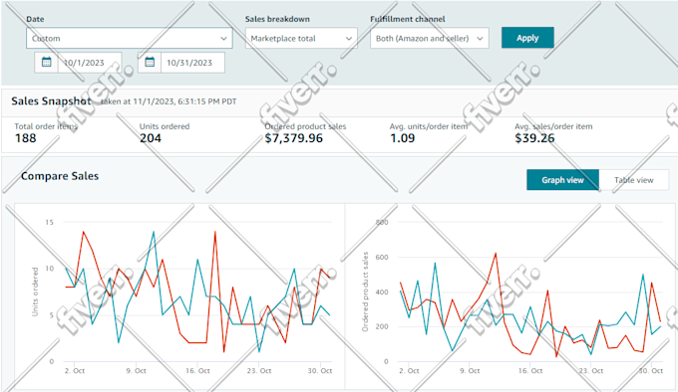Image resolution: width=678 pixels, height=392 pixels.
Task: Open the end date calendar icon
Action: pos(150,63)
